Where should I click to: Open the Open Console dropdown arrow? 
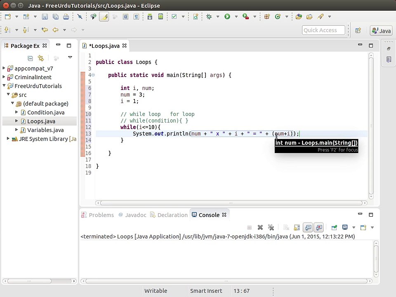click(372, 228)
